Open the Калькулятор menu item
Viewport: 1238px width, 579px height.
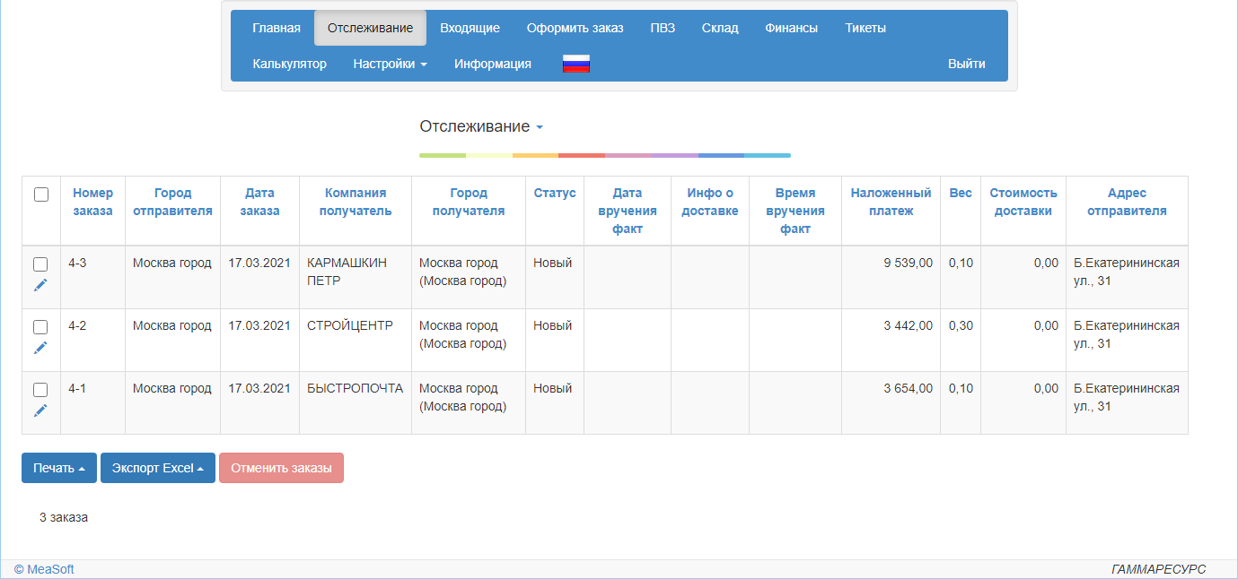point(290,64)
